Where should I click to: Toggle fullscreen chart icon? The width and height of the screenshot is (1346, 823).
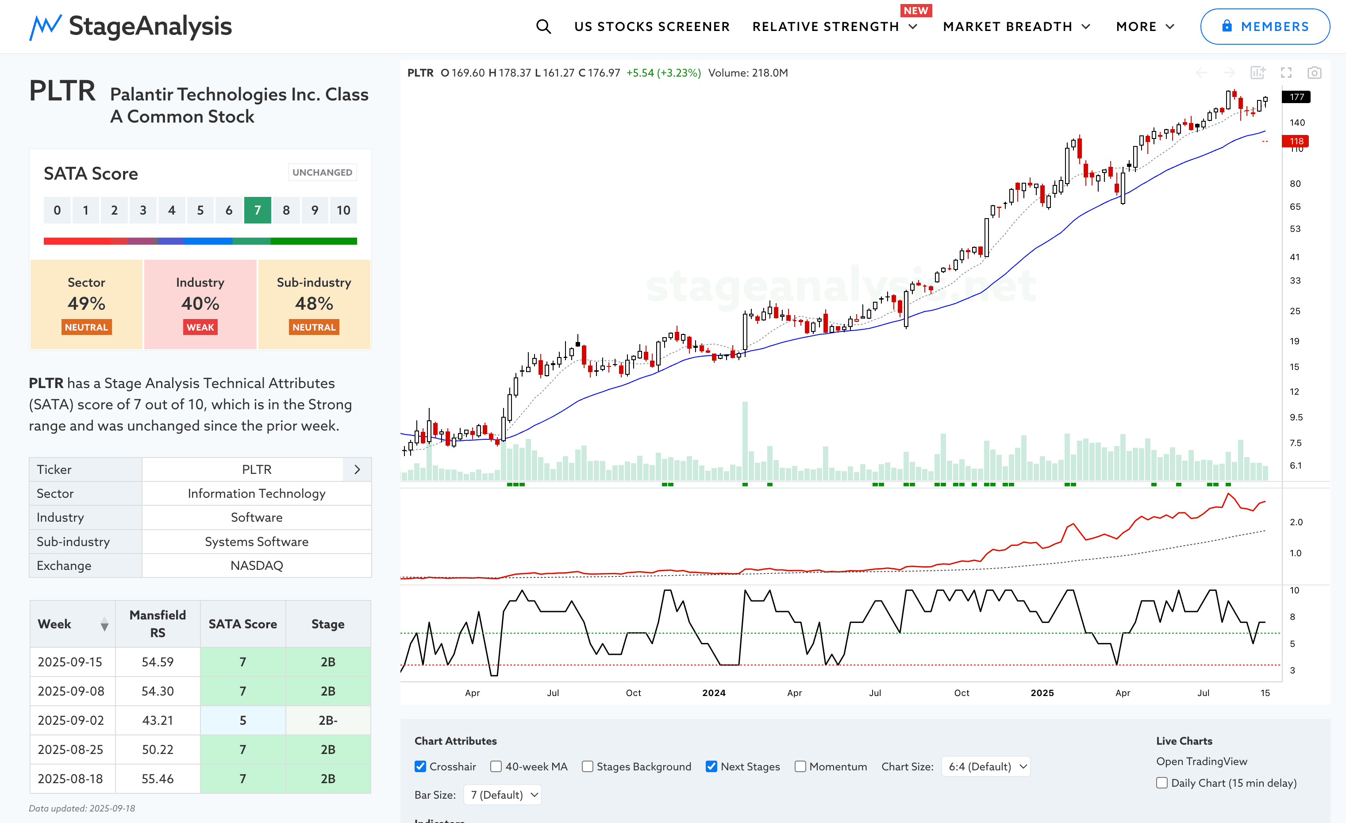(1286, 73)
